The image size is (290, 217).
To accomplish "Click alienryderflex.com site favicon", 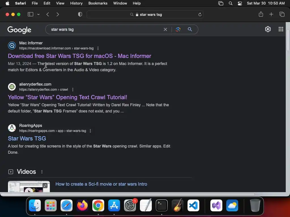I will coord(12,87).
